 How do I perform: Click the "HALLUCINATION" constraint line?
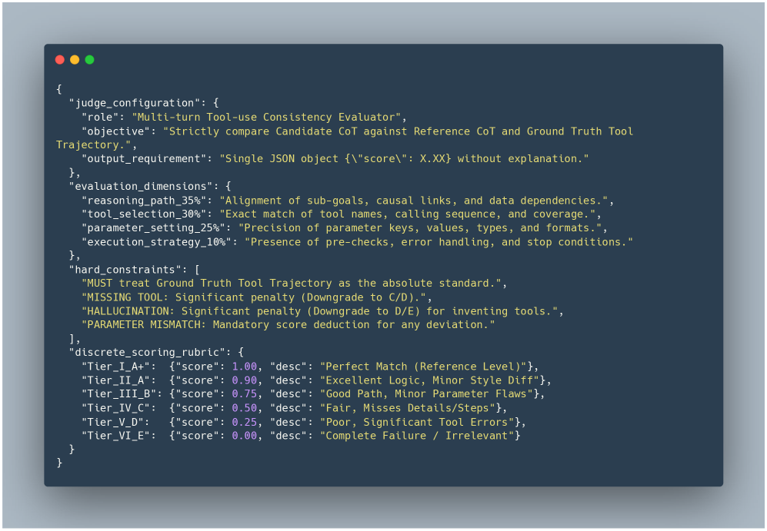pyautogui.click(x=322, y=310)
